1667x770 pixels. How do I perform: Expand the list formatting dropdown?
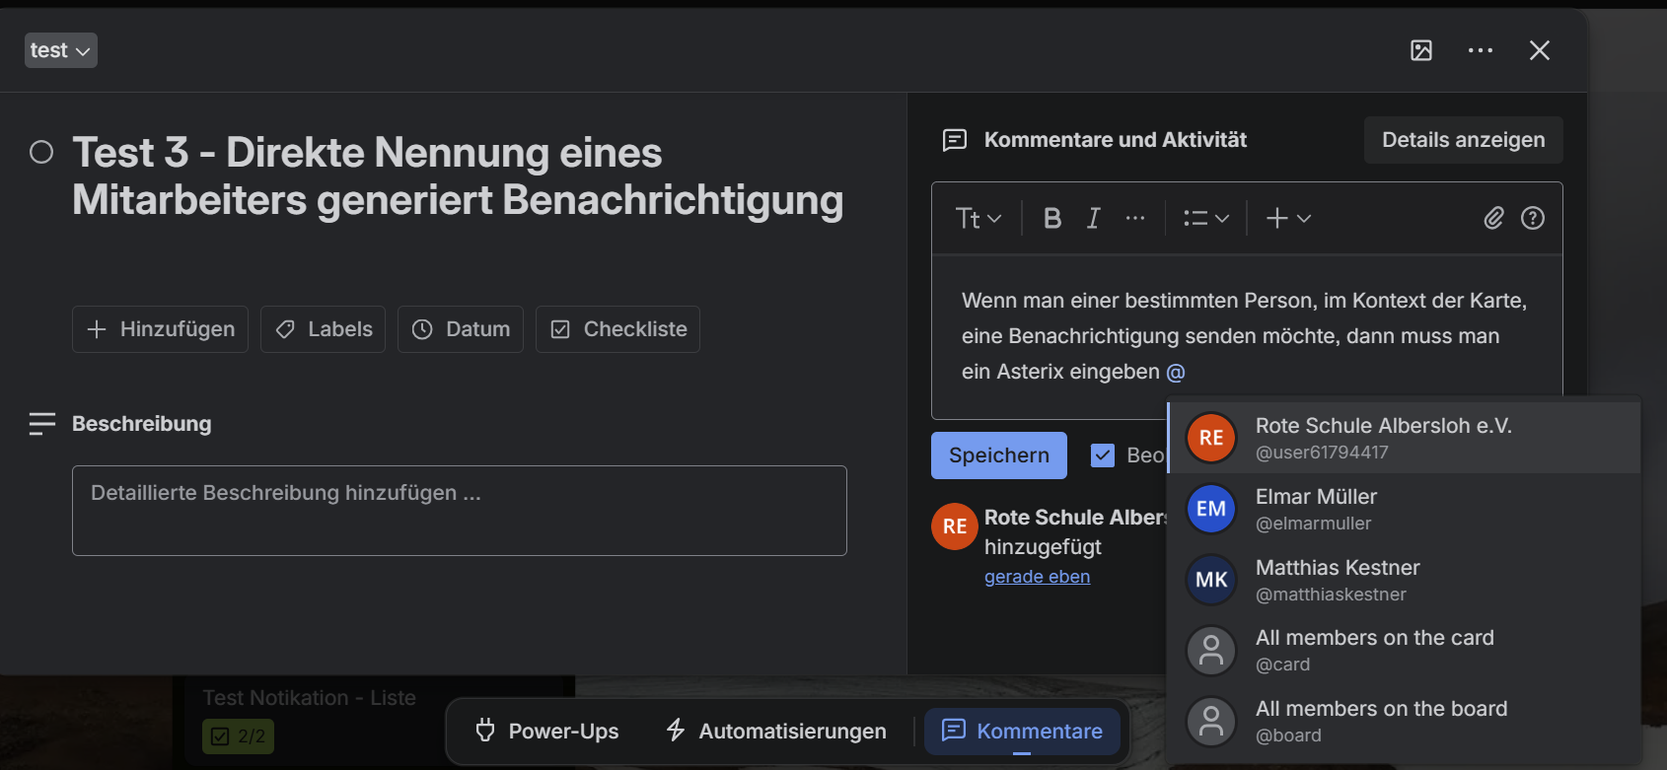(x=1205, y=218)
